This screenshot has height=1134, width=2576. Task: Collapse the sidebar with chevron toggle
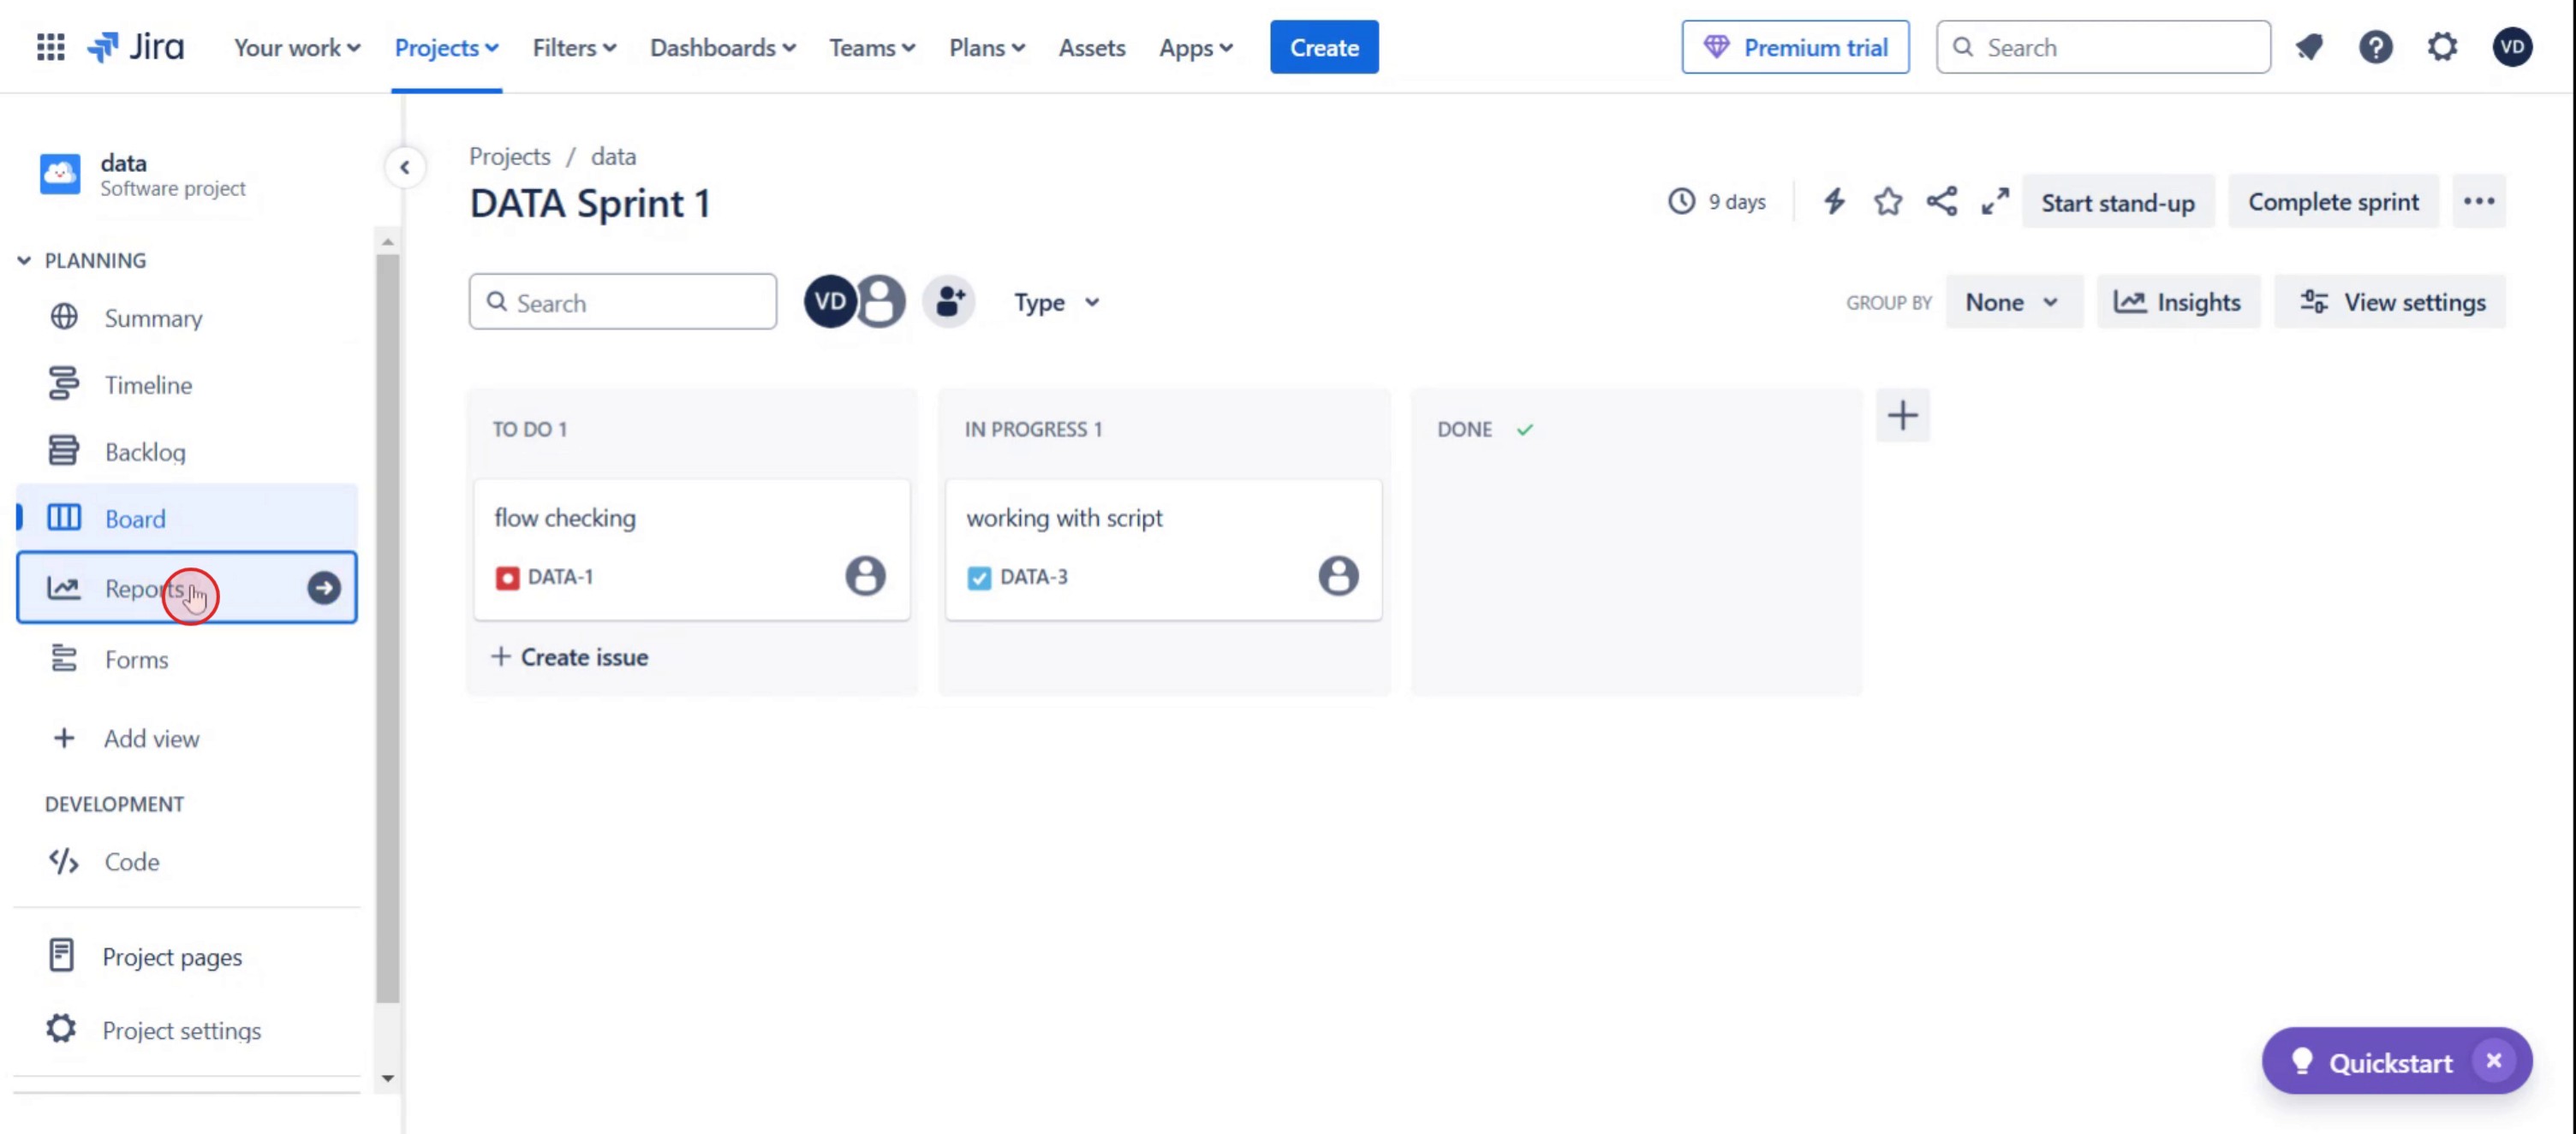405,168
